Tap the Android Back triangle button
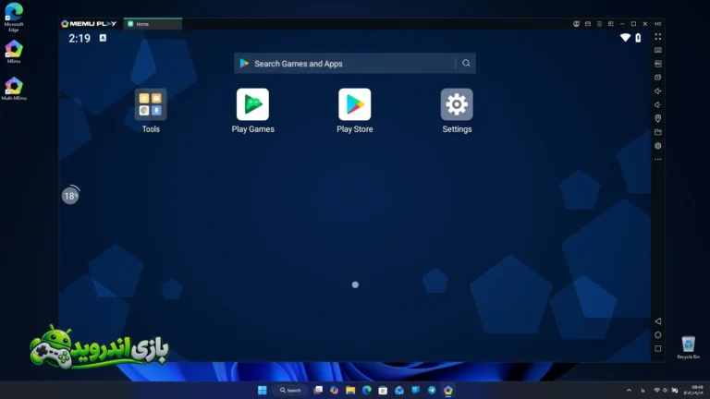This screenshot has height=399, width=710. tap(658, 321)
